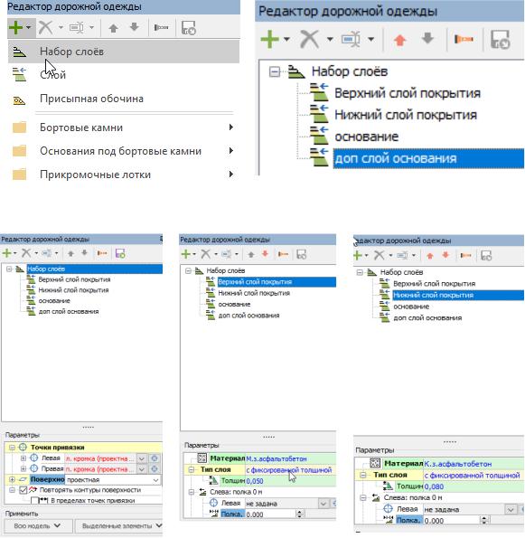Click orange flashlight icon in panel with 'Точки привязки'
525x538 pixels.
102,253
